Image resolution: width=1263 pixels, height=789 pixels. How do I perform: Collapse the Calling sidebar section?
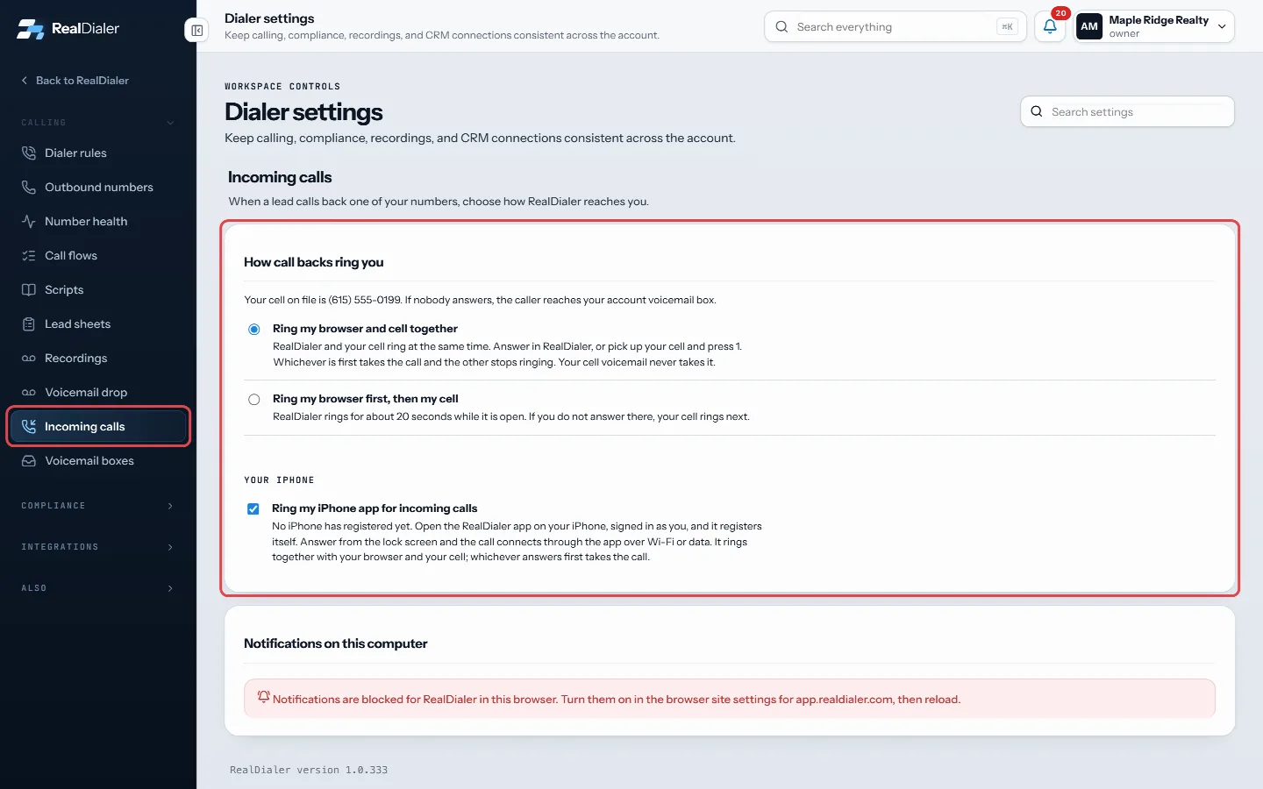(98, 123)
